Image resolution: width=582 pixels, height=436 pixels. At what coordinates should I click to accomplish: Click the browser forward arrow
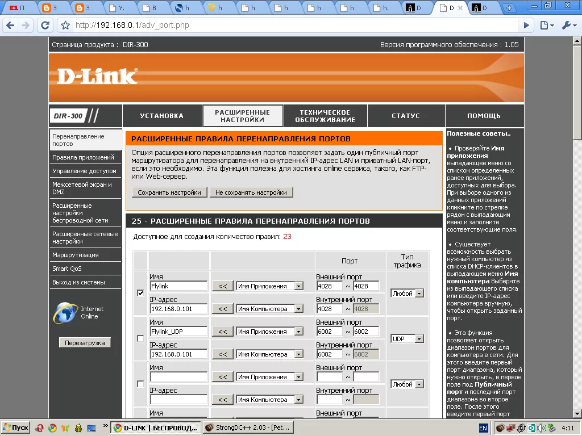pyautogui.click(x=26, y=25)
